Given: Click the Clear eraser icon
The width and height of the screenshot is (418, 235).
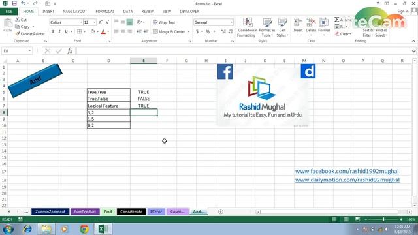Looking at the screenshot, I should [337, 34].
